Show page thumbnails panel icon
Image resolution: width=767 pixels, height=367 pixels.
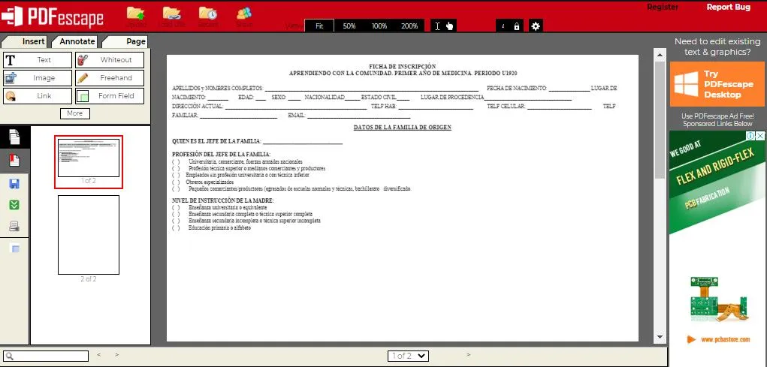coord(15,137)
